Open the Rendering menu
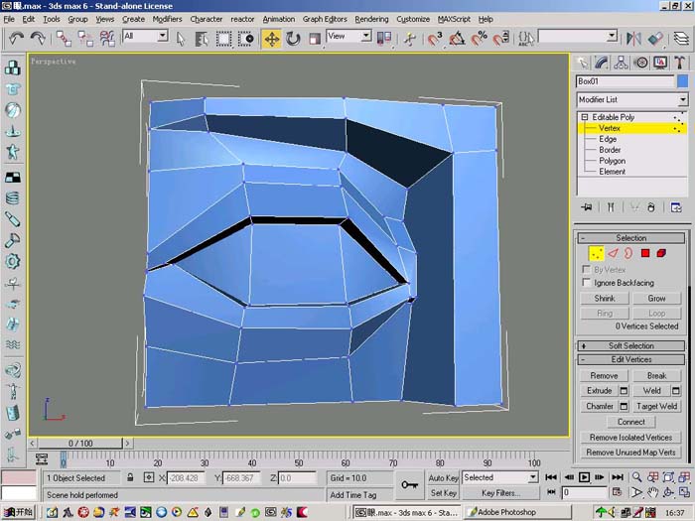This screenshot has height=521, width=695. pos(371,19)
